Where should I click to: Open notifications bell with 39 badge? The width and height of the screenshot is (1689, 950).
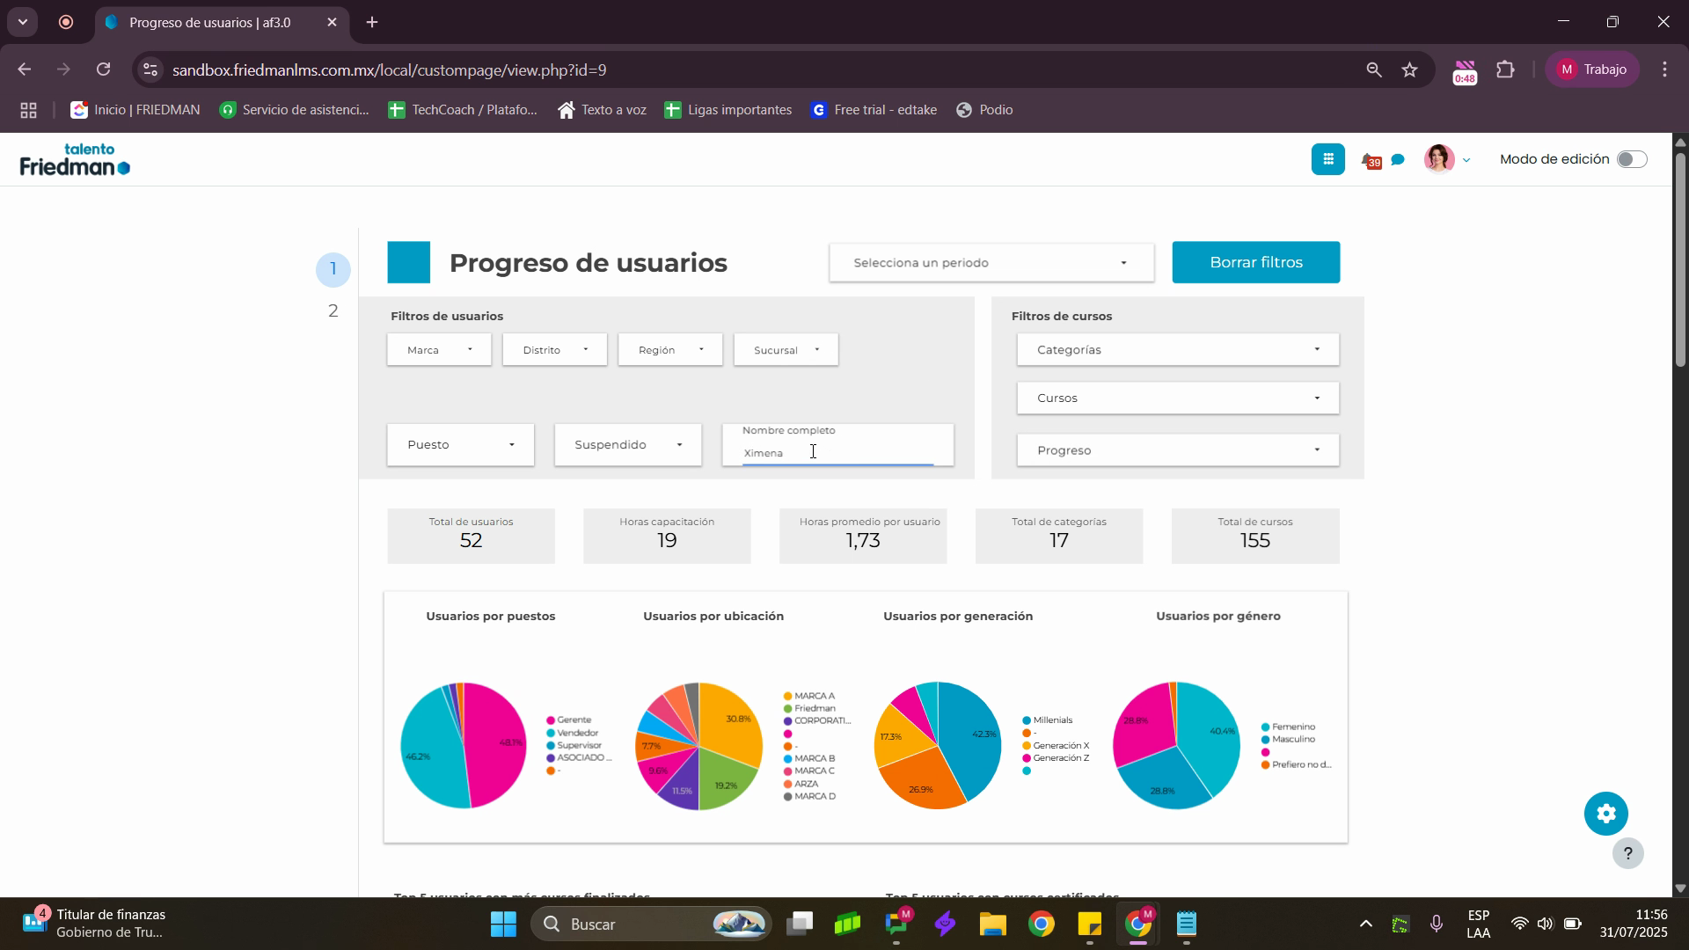click(1370, 160)
